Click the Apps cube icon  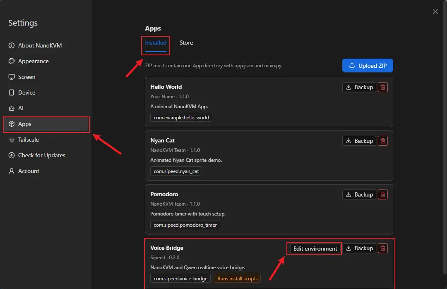pyautogui.click(x=12, y=124)
